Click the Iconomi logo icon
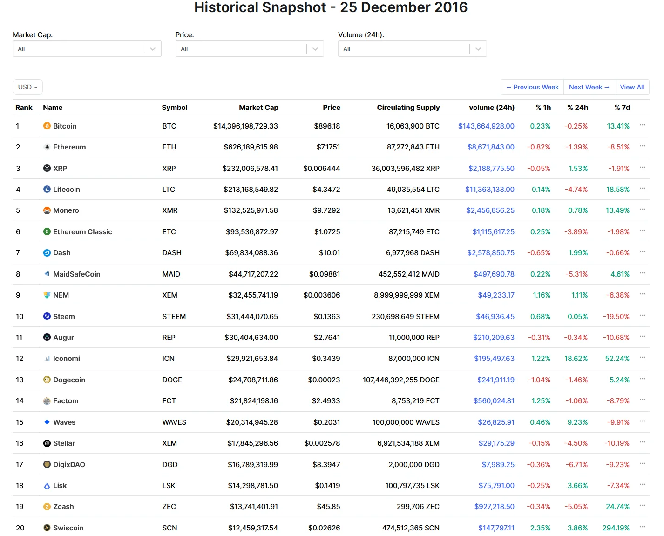The width and height of the screenshot is (664, 536). tap(47, 359)
